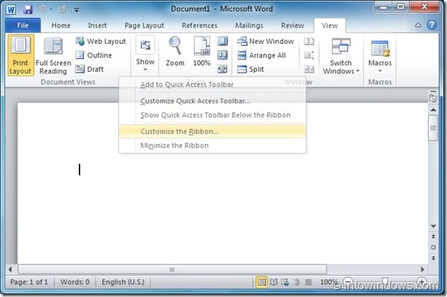447x297 pixels.
Task: Go to the References tab
Action: click(x=199, y=25)
